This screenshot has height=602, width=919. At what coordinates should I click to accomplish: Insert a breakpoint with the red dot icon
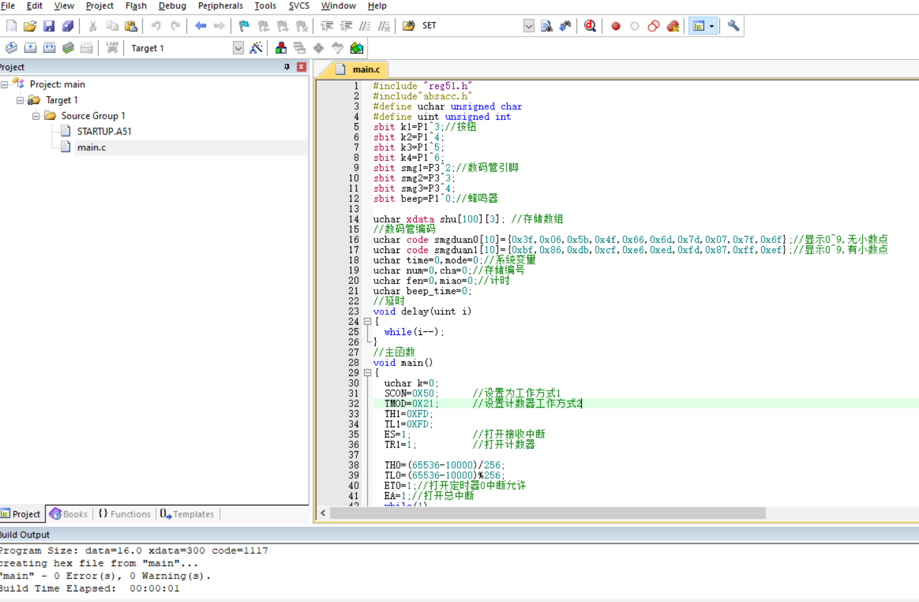click(616, 26)
